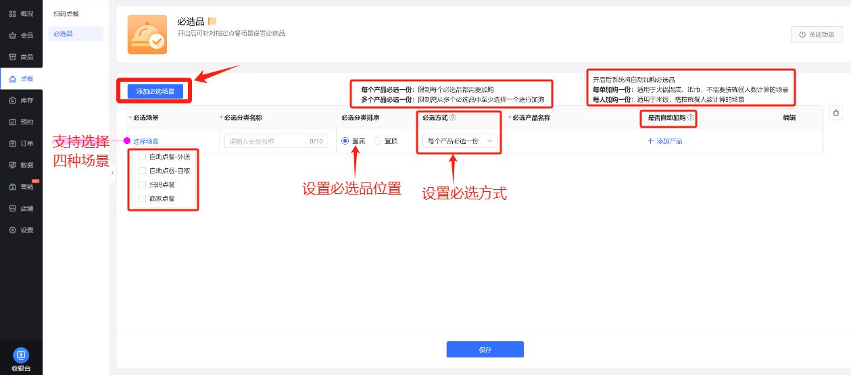Check the 自助点餐-自取 scene checkbox
This screenshot has height=375, width=851.
pos(142,170)
